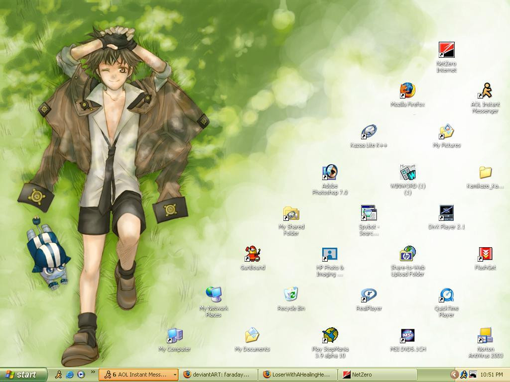Select the Kamikaze_Ka... folder
This screenshot has height=382, width=510.
tap(485, 172)
